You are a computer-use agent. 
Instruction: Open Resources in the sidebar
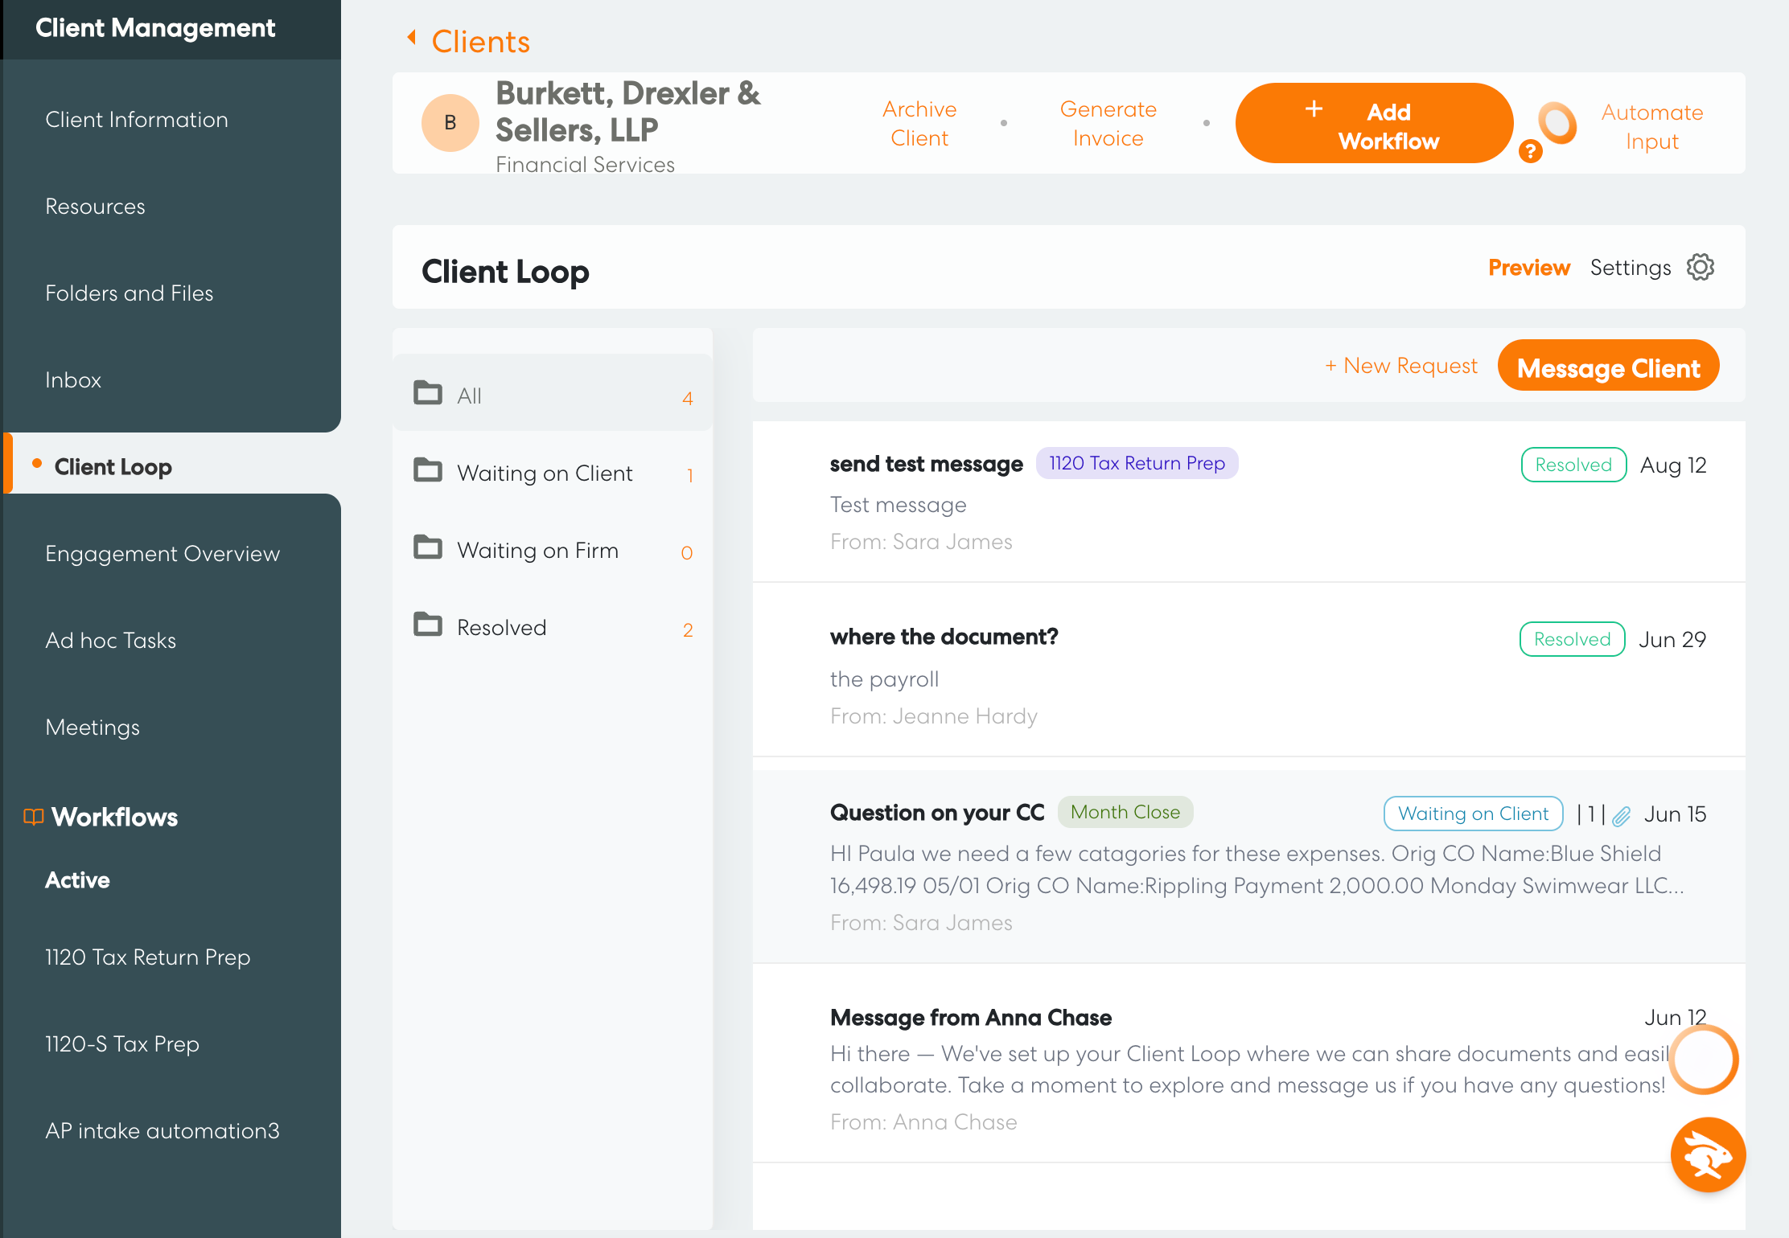click(95, 207)
